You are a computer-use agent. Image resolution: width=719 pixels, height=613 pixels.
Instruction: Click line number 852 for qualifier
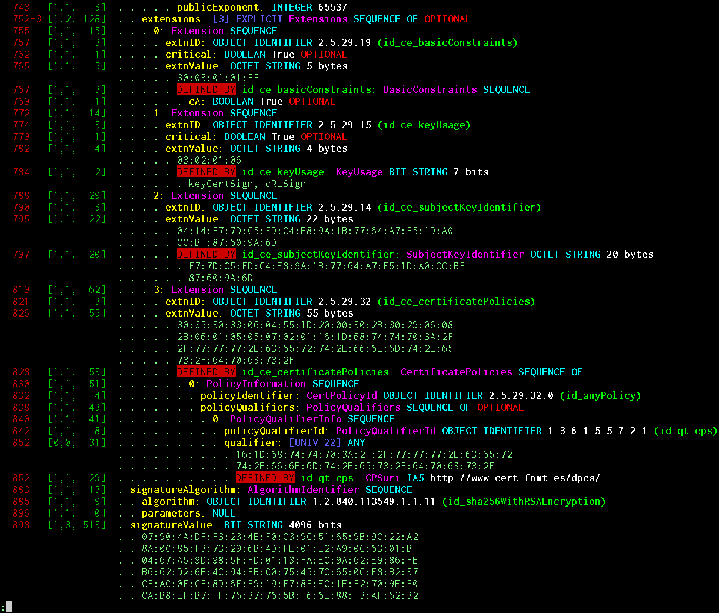click(x=21, y=442)
